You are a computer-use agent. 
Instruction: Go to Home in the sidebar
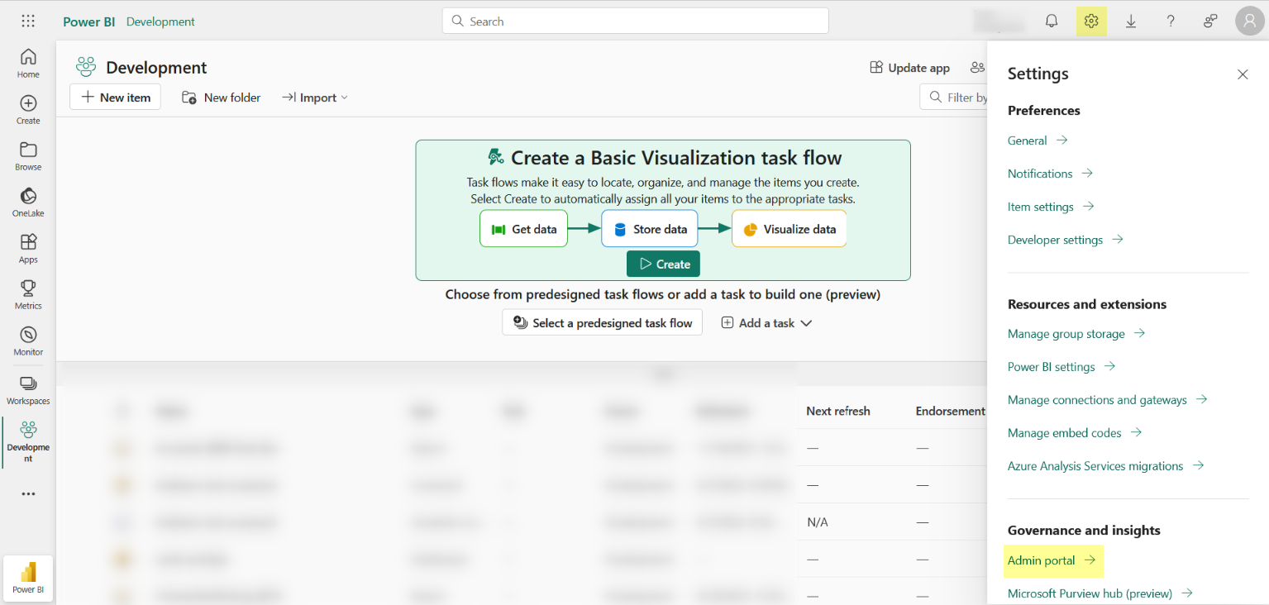28,63
